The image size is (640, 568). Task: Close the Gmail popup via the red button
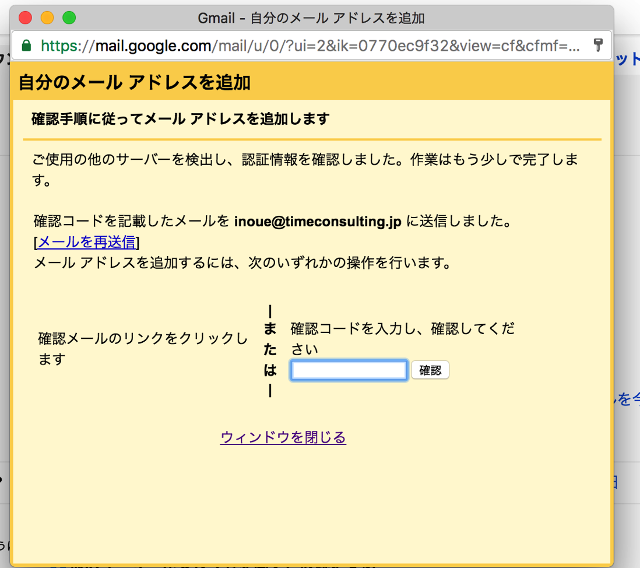[25, 18]
